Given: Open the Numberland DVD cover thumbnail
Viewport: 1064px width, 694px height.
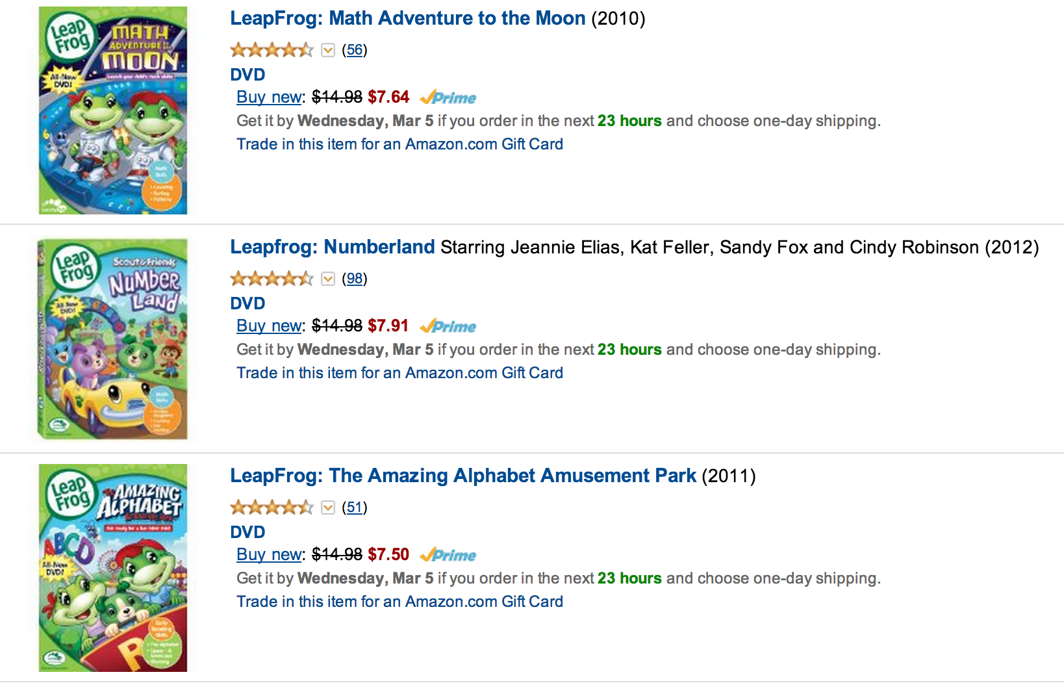Looking at the screenshot, I should click(x=113, y=339).
